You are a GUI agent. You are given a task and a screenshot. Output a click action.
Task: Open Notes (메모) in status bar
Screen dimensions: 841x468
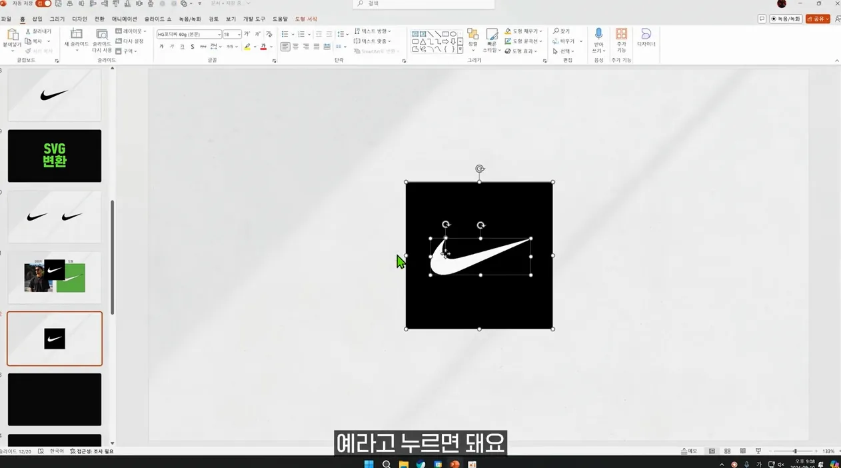690,451
